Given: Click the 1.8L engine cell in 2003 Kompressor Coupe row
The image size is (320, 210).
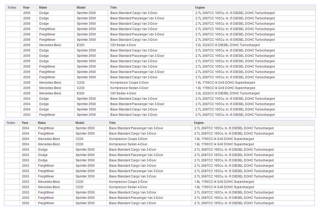Looking at the screenshot, I should coord(224,182).
